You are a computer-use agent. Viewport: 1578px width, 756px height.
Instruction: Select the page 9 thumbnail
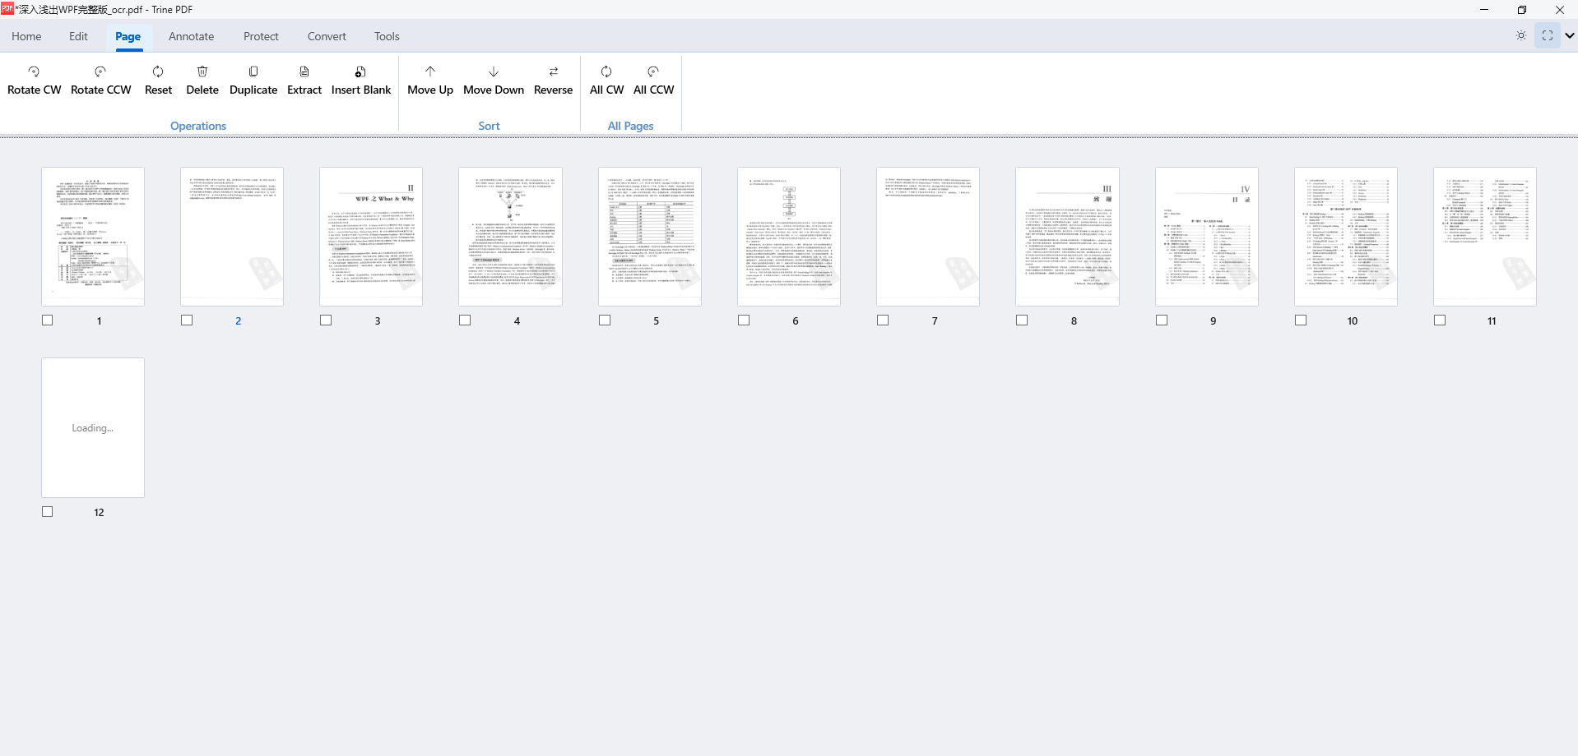(x=1207, y=237)
